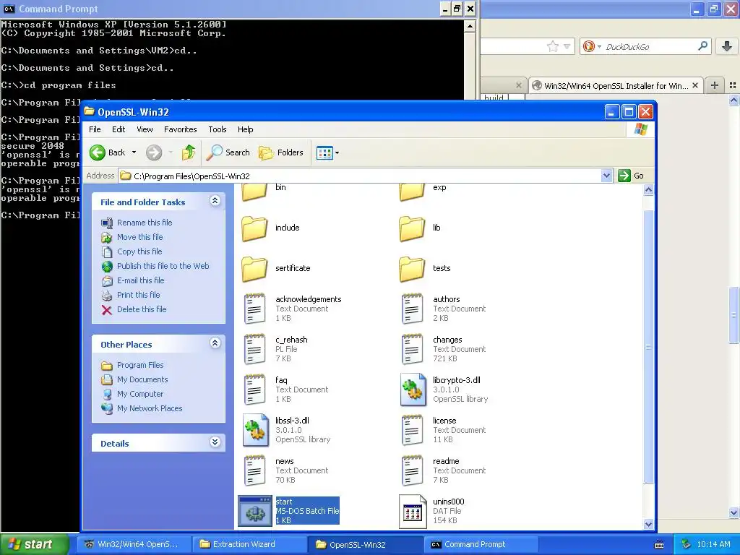Click the Windows start button
740x555 pixels.
pyautogui.click(x=34, y=544)
